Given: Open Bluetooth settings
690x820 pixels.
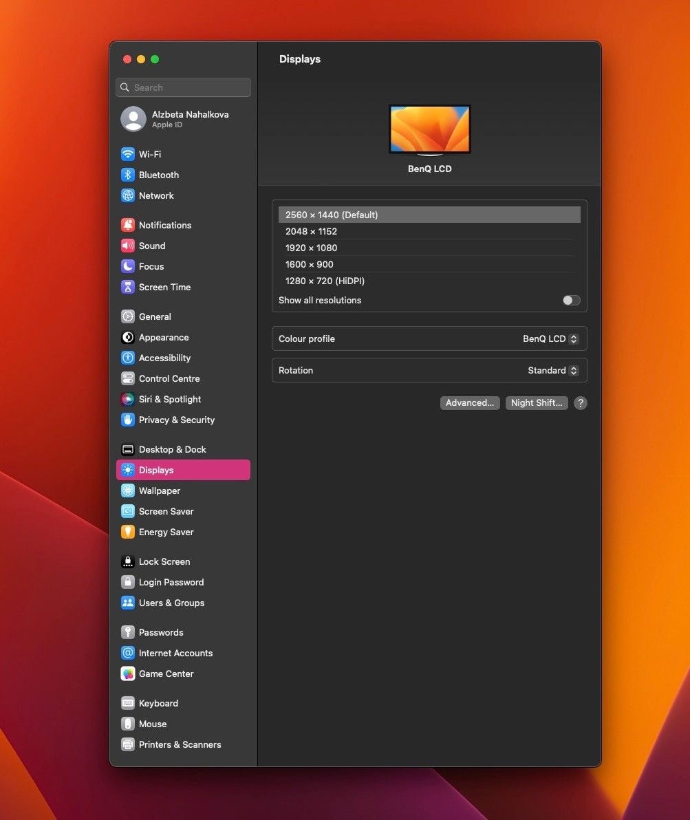Looking at the screenshot, I should pos(158,175).
